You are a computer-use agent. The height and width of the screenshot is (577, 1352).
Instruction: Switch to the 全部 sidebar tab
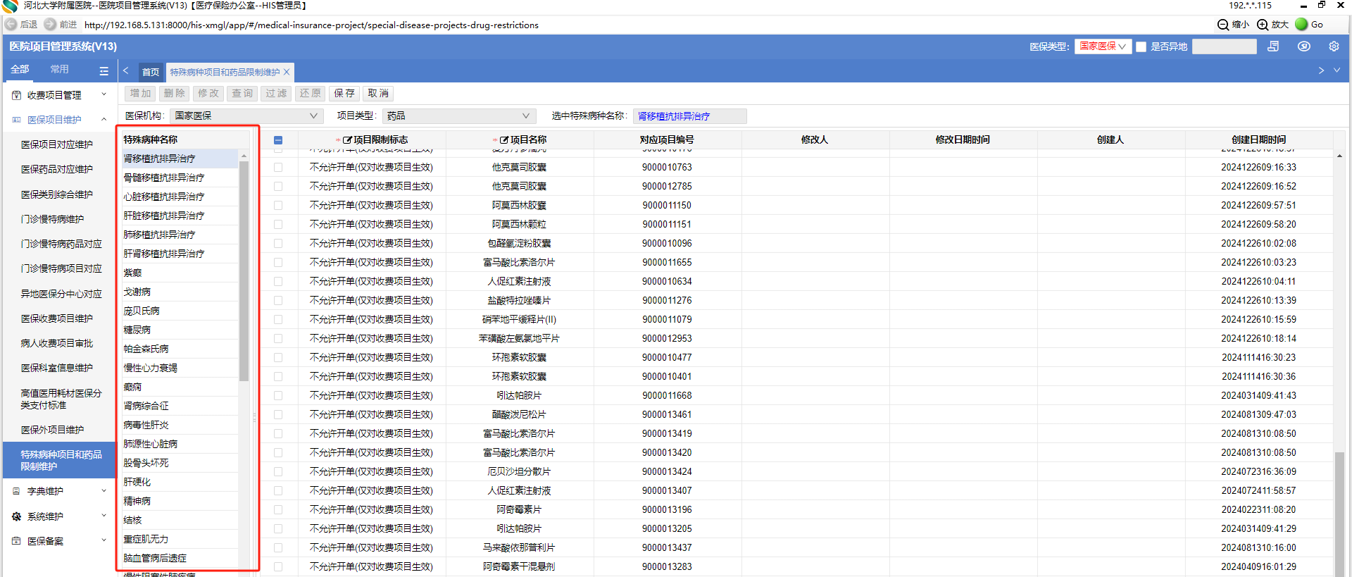click(20, 69)
